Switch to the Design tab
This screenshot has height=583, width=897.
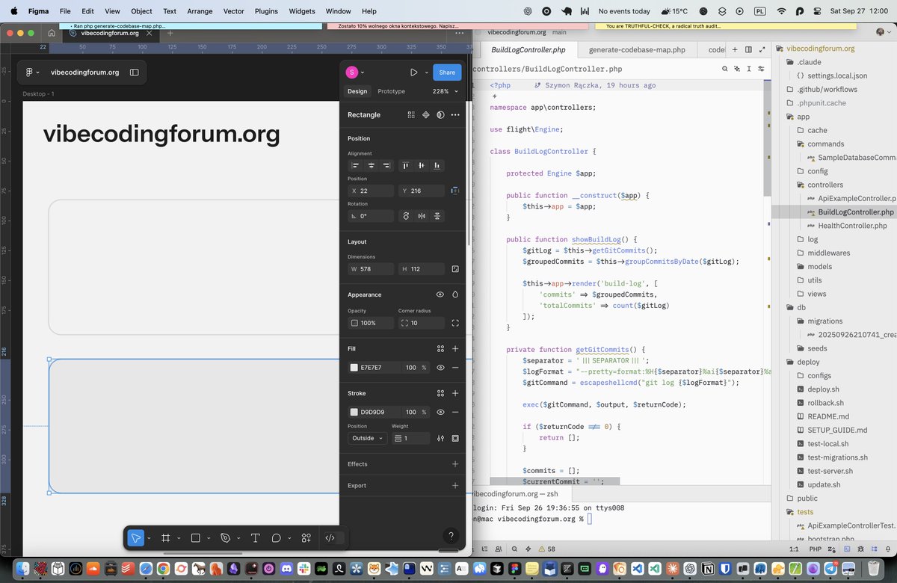357,91
